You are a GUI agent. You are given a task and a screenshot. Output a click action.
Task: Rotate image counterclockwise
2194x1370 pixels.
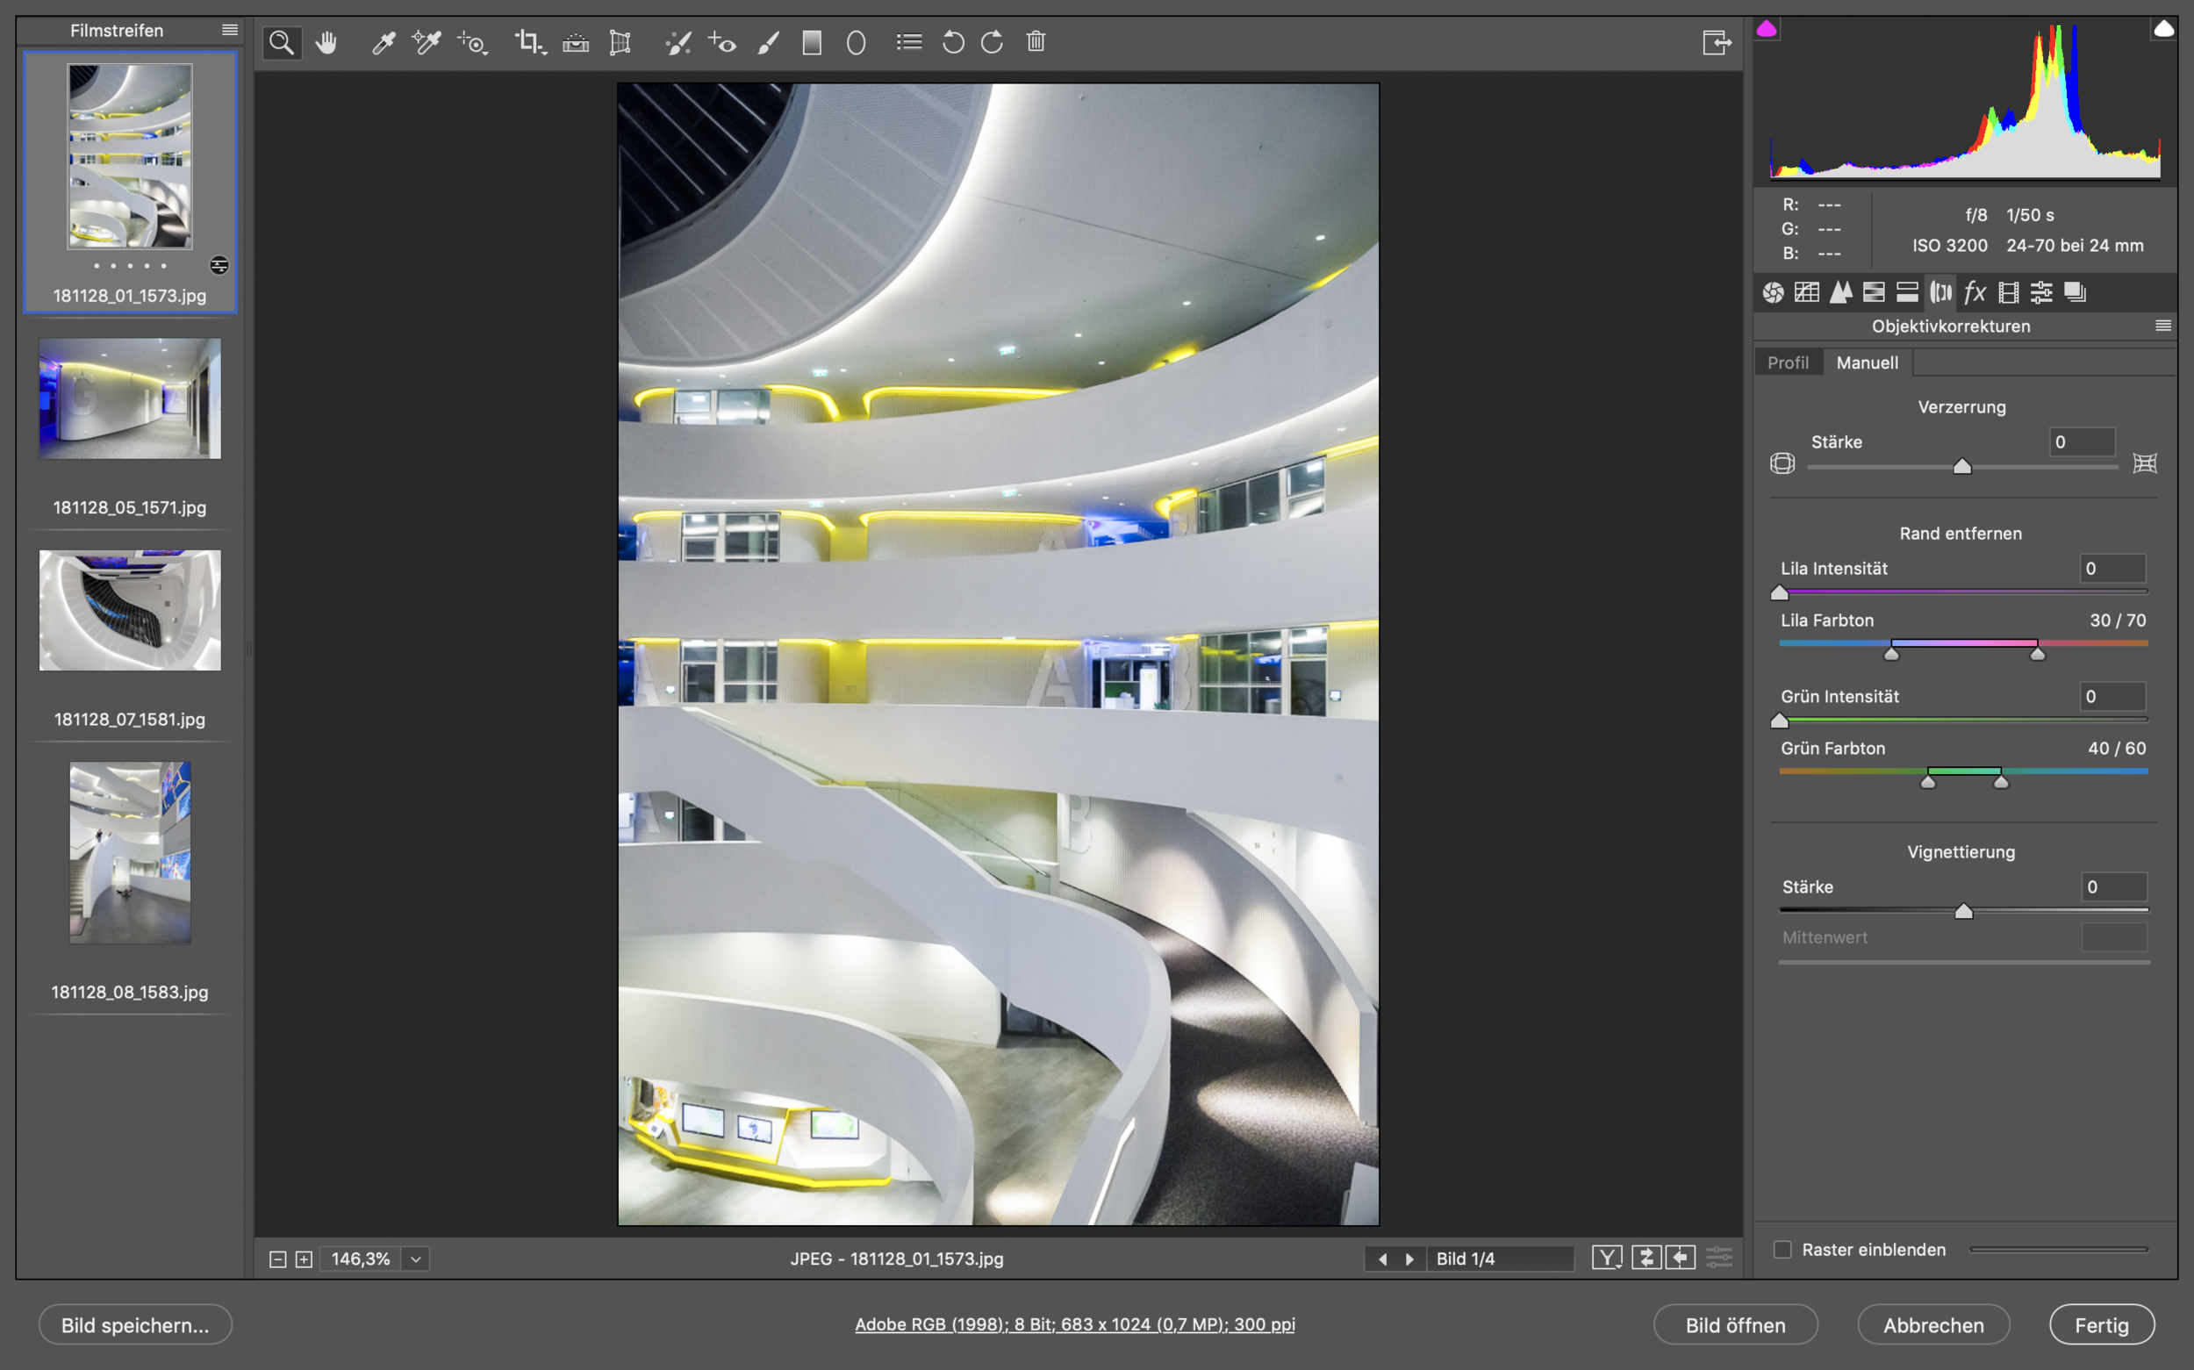point(952,43)
